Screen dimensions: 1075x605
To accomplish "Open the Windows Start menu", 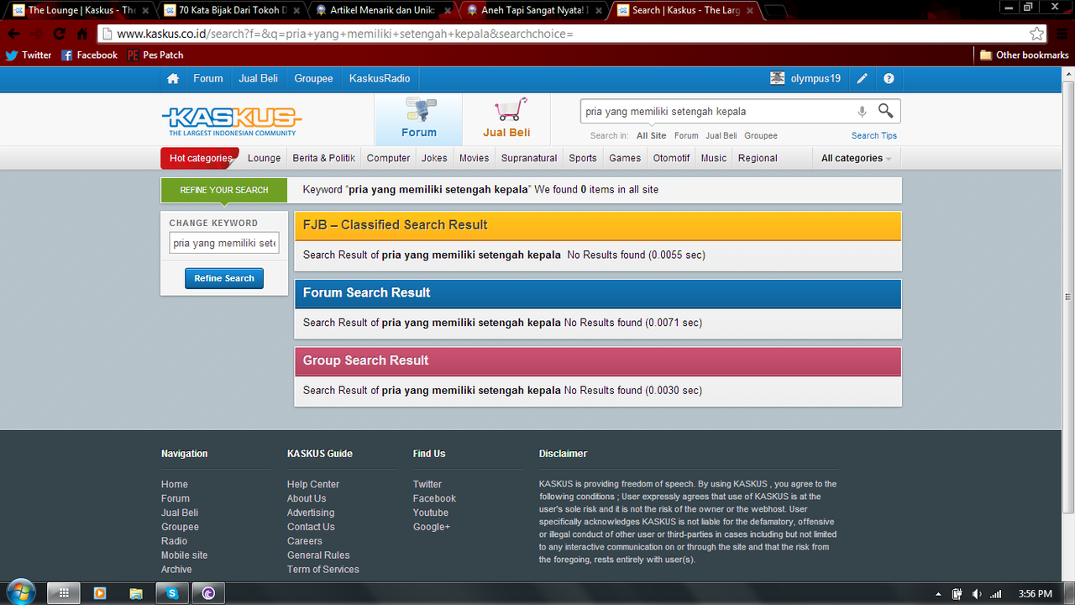I will click(20, 592).
